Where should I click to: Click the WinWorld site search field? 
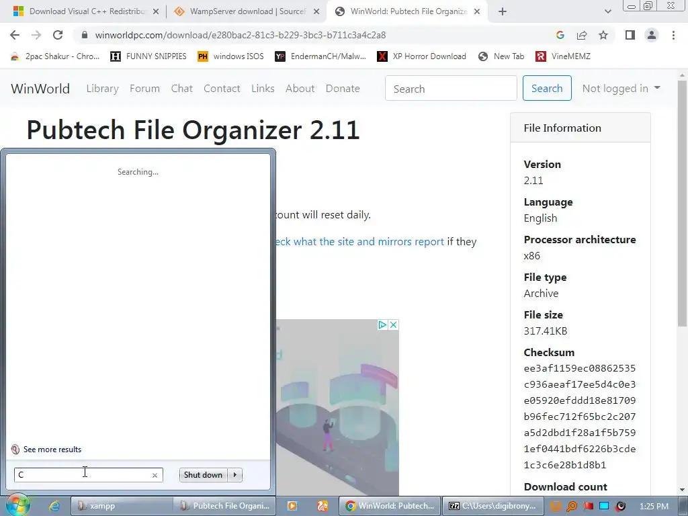pos(451,88)
